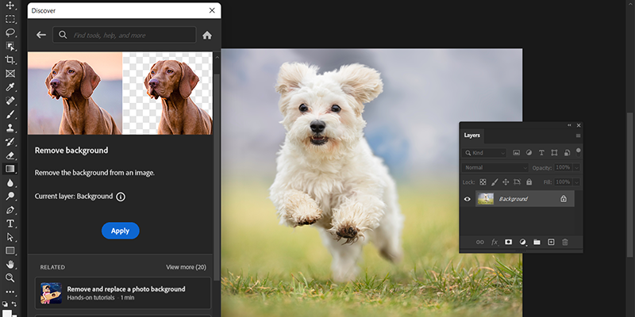Viewport: 635px width, 317px height.
Task: Toggle lock transparent pixels
Action: click(x=483, y=182)
